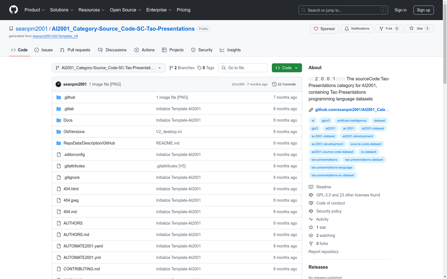Expand the green Code dropdown button
This screenshot has height=279, width=447.
[x=287, y=68]
